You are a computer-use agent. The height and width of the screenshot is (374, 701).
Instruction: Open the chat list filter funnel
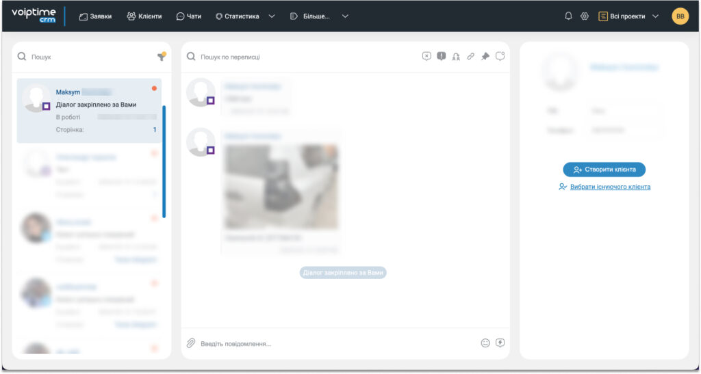pyautogui.click(x=162, y=56)
